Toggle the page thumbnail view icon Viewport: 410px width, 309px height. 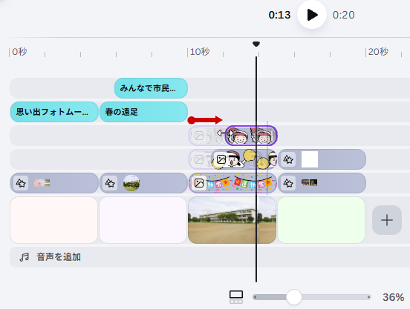pos(236,297)
